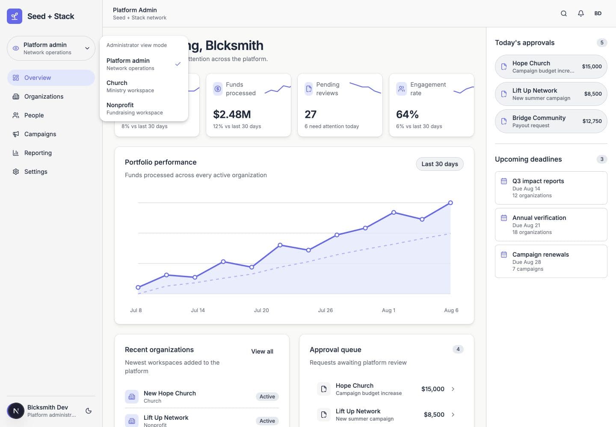
Task: Click the People sidebar icon
Action: click(x=16, y=115)
